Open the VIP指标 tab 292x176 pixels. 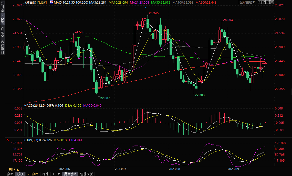point(33,174)
